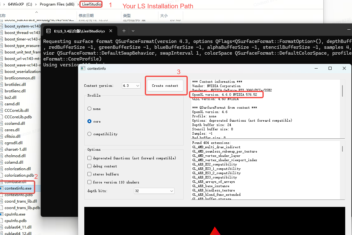
Task: Click the context information panel scrollbar
Action: [342, 91]
